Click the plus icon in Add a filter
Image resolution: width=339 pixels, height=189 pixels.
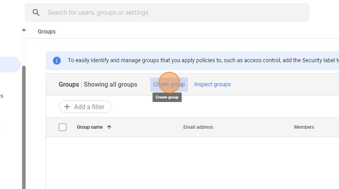[67, 107]
